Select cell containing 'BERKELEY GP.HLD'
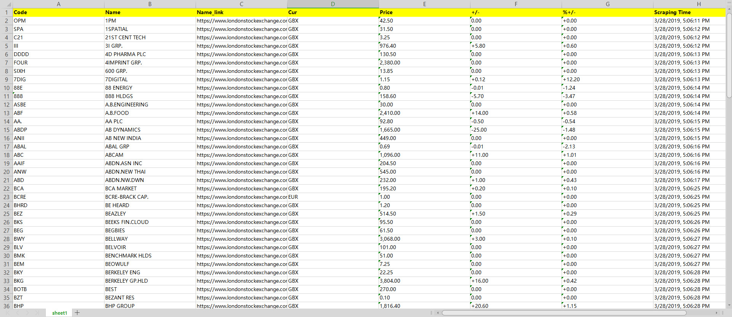This screenshot has width=732, height=317. (150, 281)
